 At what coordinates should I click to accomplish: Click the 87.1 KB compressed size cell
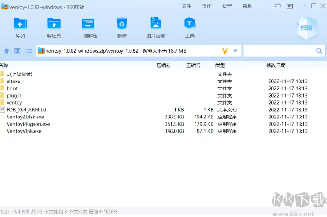pos(205,131)
